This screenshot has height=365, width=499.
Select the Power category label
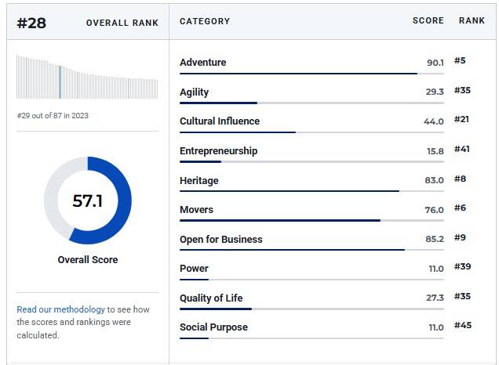[194, 269]
